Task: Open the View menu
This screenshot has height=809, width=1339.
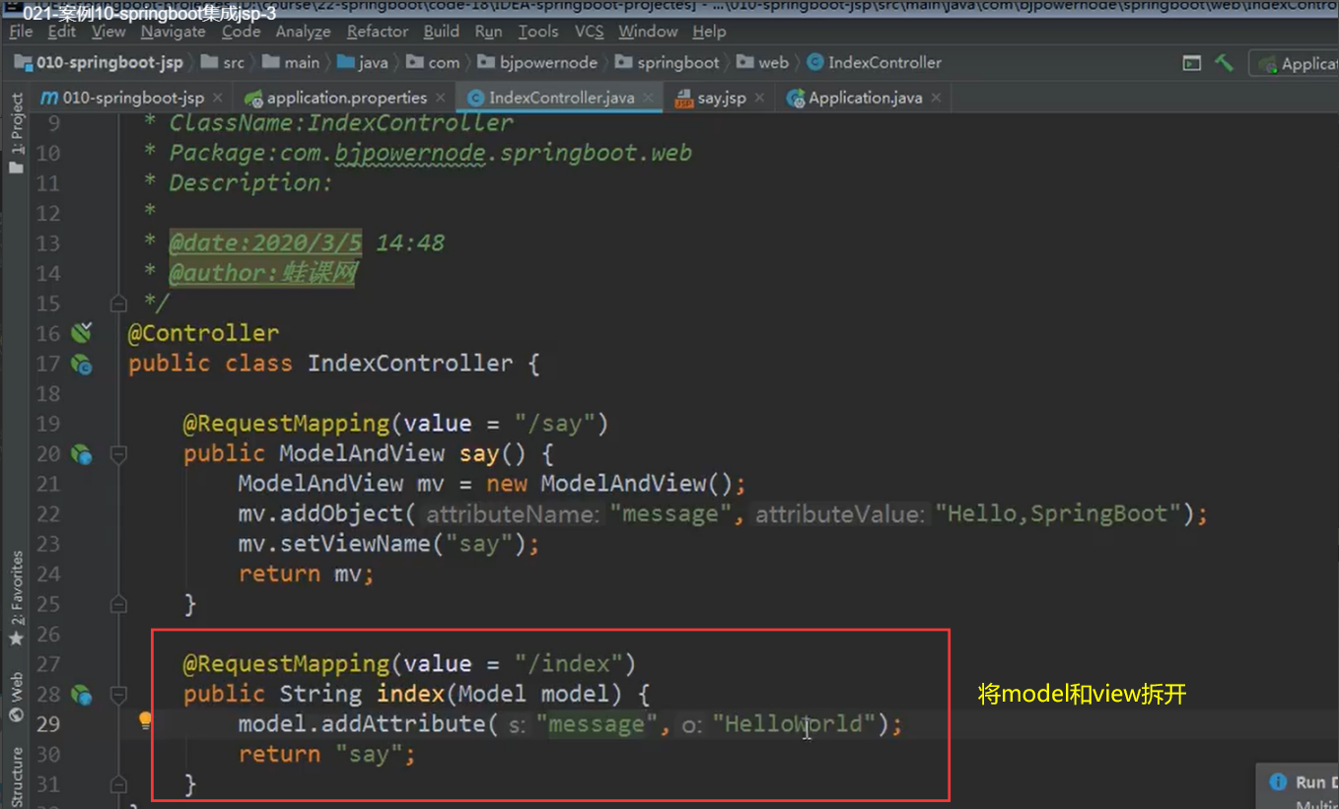Action: coord(108,32)
